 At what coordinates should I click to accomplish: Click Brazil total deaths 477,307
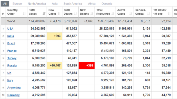click(72, 43)
